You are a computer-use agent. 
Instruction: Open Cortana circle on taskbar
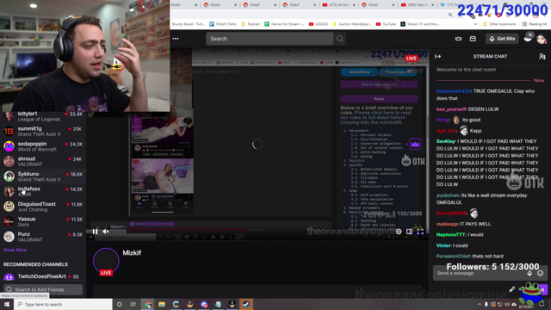pyautogui.click(x=119, y=304)
